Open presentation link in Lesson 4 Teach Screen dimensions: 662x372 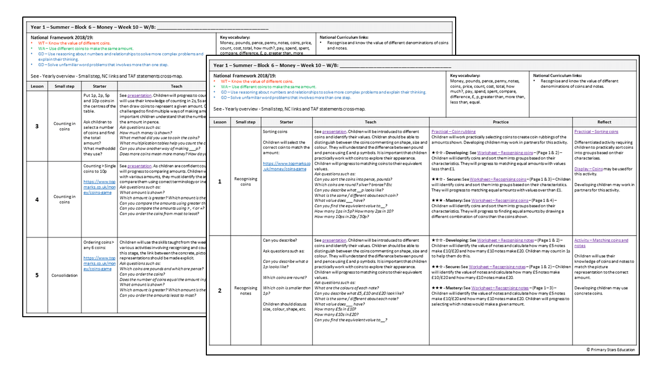pos(139,166)
